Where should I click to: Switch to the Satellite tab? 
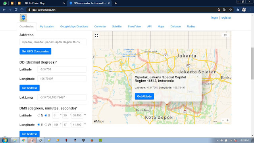click(x=117, y=27)
